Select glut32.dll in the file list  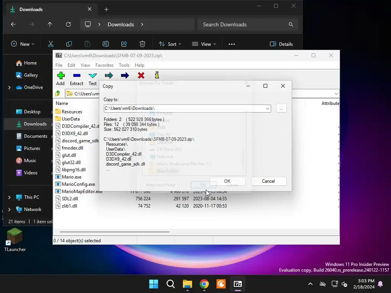click(x=68, y=162)
